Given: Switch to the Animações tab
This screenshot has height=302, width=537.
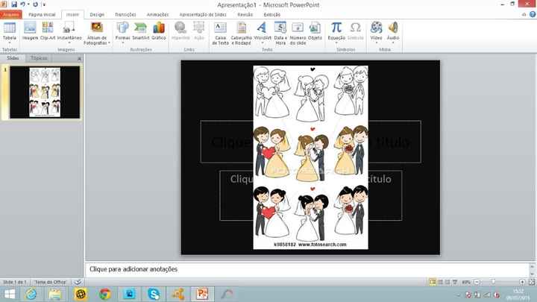Looking at the screenshot, I should [x=157, y=15].
